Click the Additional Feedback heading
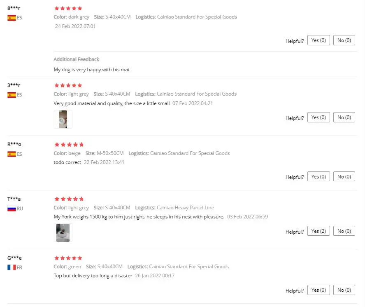The height and width of the screenshot is (307, 365). 77,59
